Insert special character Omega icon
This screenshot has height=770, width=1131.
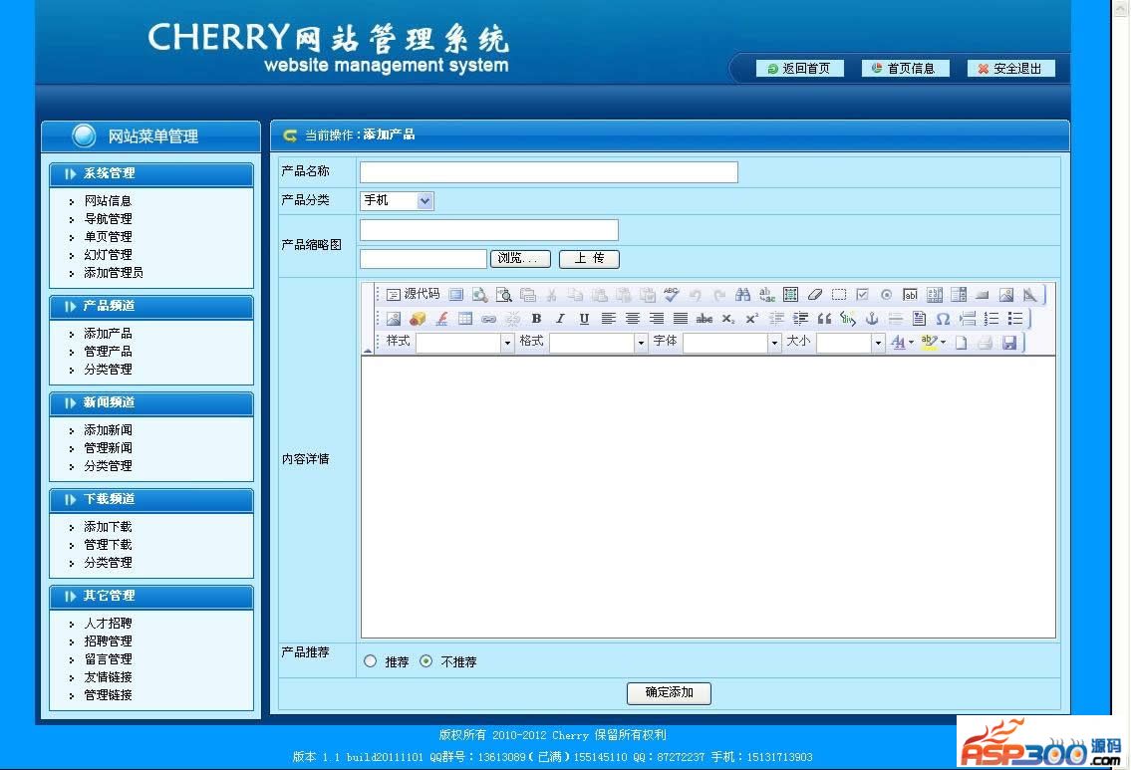[943, 318]
